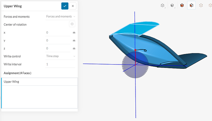212x121 pixels.
Task: Select the highlighted orange cube with edges icon
Action: point(191,5)
